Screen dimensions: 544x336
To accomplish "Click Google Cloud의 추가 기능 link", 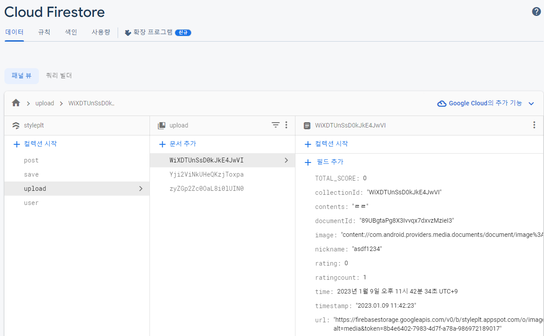I will point(485,103).
